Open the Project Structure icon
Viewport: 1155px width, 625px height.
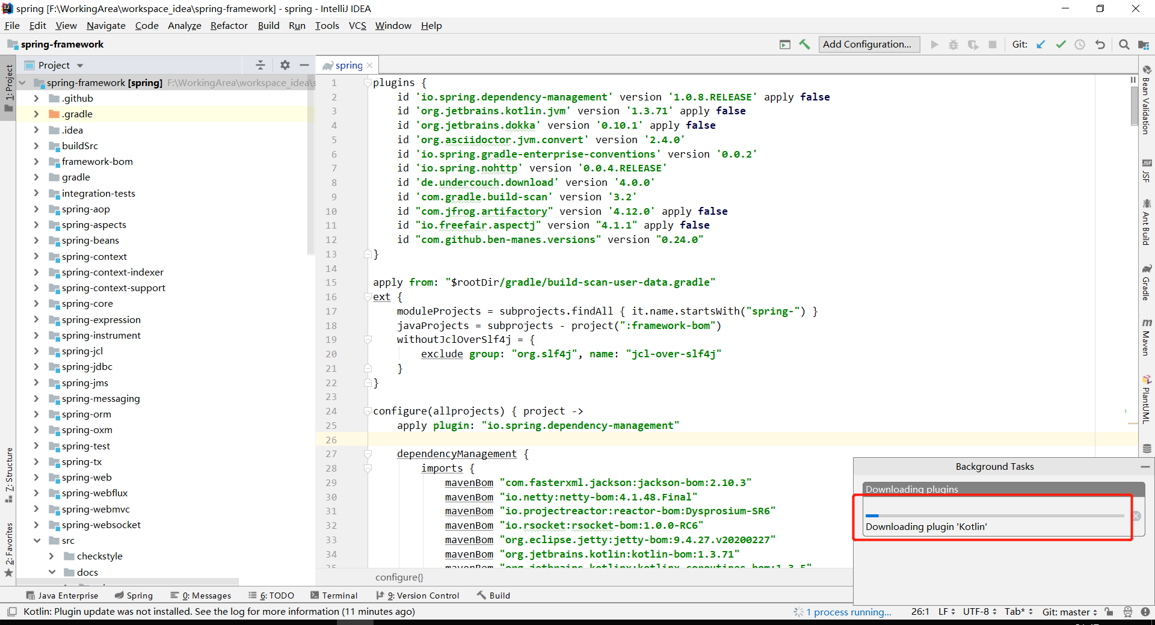coord(1143,45)
